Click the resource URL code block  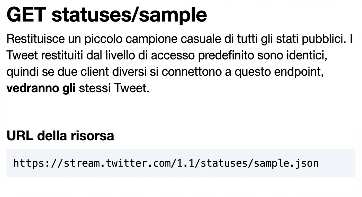click(x=180, y=163)
